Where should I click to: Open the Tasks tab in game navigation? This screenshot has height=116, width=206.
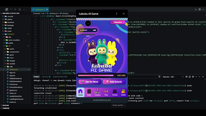[x=89, y=92]
